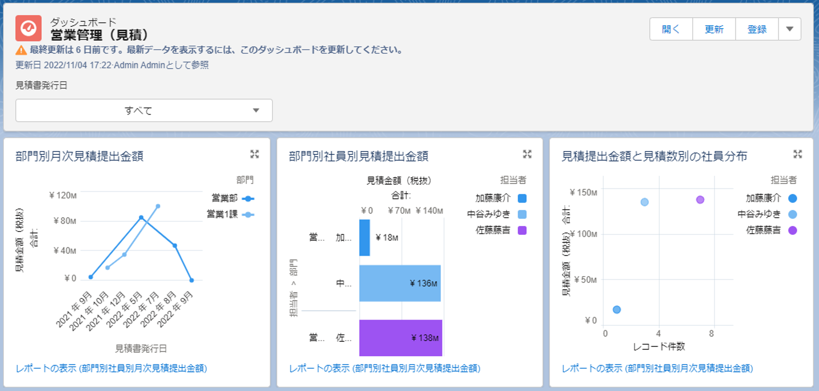Click the ¥70M axis label on bar chart
819x391 pixels.
pyautogui.click(x=399, y=211)
